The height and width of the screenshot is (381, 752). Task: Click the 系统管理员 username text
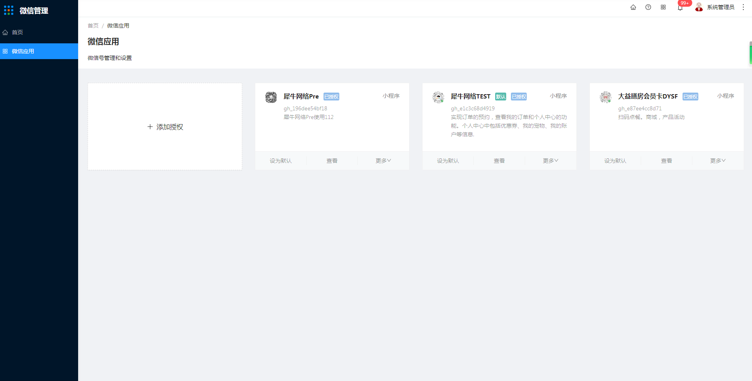[720, 7]
